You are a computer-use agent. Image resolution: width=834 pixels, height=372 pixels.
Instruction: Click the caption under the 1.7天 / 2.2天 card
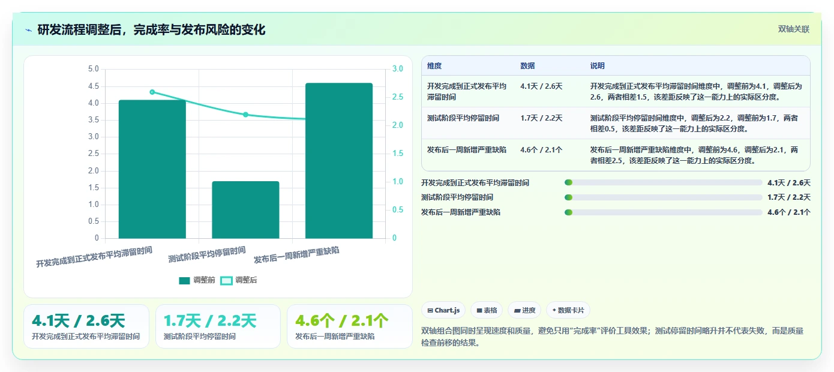coord(200,337)
